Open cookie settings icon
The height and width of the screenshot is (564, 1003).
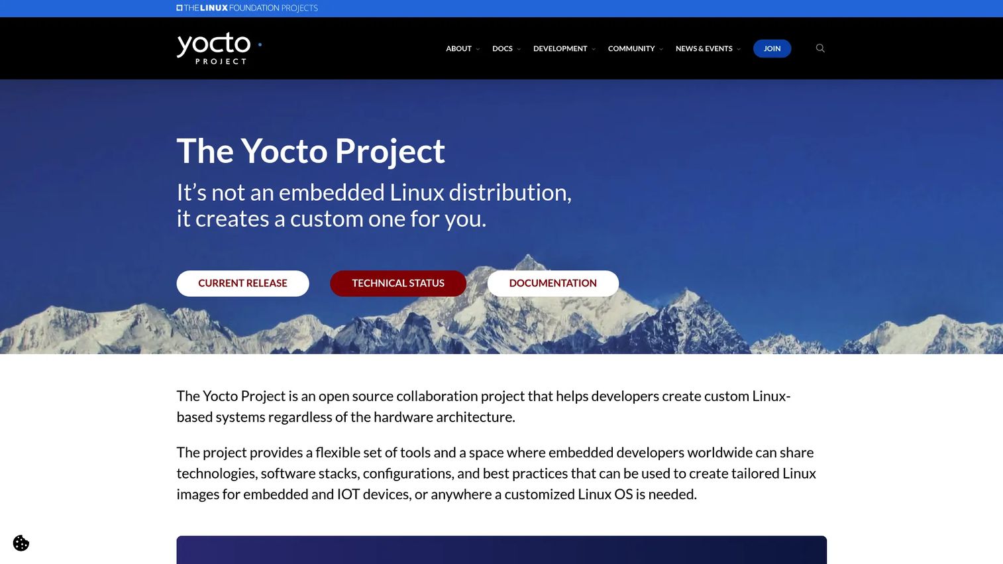(x=21, y=543)
